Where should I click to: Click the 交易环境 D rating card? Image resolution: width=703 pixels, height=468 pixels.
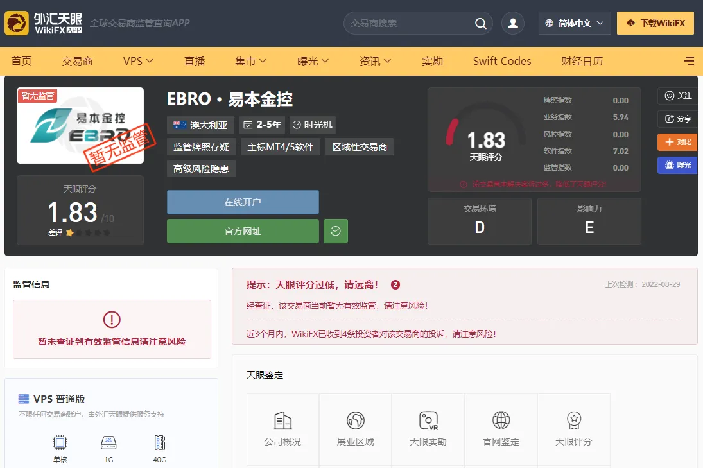click(x=480, y=221)
